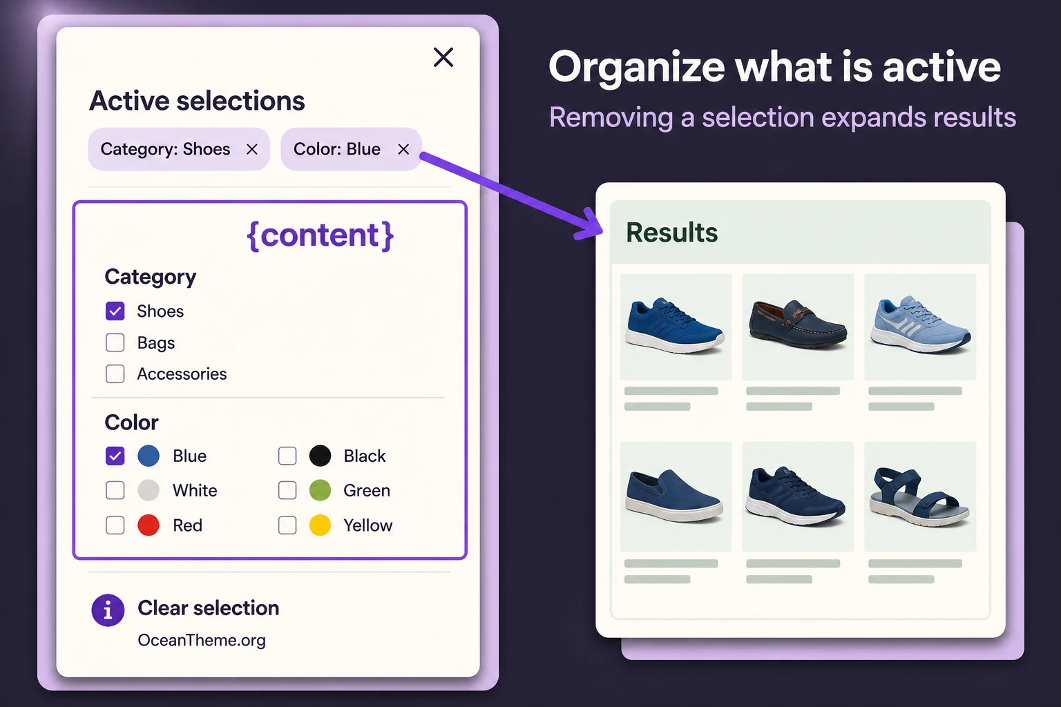Viewport: 1061px width, 707px height.
Task: Click the Results panel heading
Action: click(x=672, y=233)
